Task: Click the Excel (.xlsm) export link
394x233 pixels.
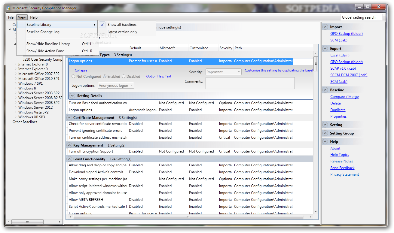Action: (x=340, y=55)
